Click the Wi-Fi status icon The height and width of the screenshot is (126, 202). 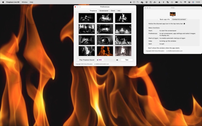point(185,2)
